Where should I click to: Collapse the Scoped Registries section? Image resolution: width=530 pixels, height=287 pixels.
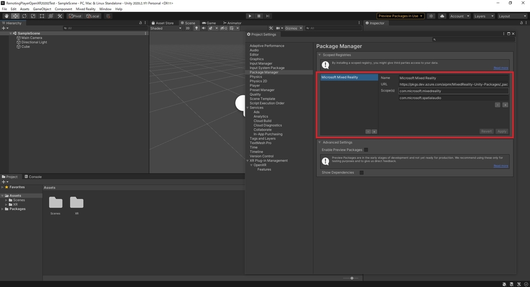click(x=320, y=55)
